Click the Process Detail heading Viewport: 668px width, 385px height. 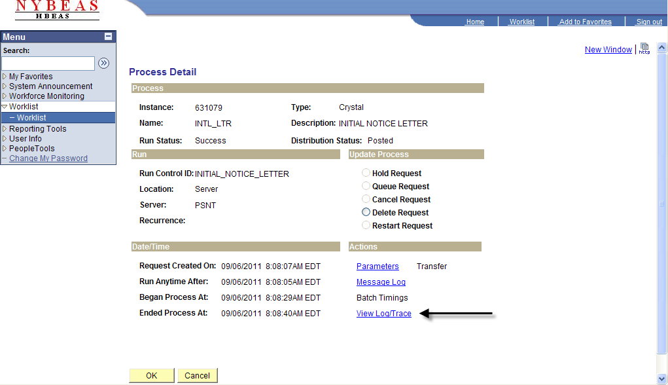[x=163, y=71]
